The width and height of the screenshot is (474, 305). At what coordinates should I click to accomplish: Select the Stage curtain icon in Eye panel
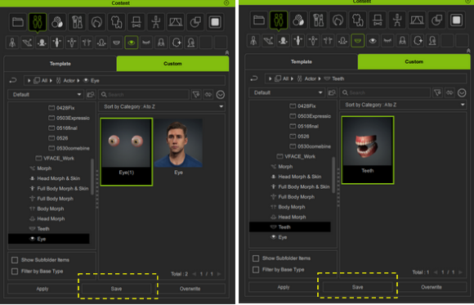[176, 22]
